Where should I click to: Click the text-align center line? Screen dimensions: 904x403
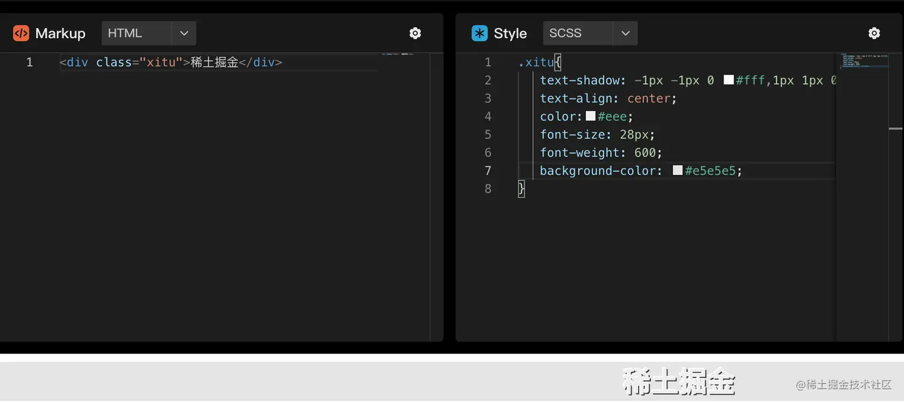(x=608, y=99)
